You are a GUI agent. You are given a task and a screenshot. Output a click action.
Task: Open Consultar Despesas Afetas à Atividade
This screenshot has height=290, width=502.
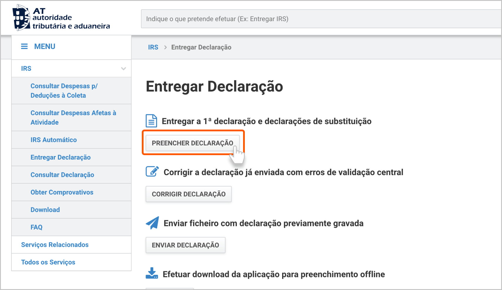[73, 118]
